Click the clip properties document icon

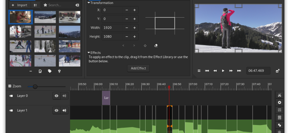[x=40, y=71]
